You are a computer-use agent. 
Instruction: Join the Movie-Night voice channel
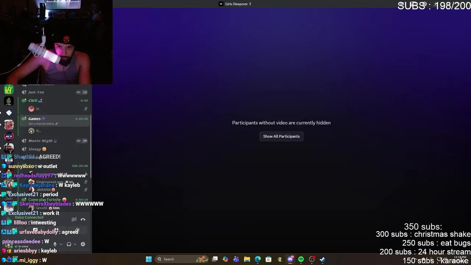[x=55, y=141]
